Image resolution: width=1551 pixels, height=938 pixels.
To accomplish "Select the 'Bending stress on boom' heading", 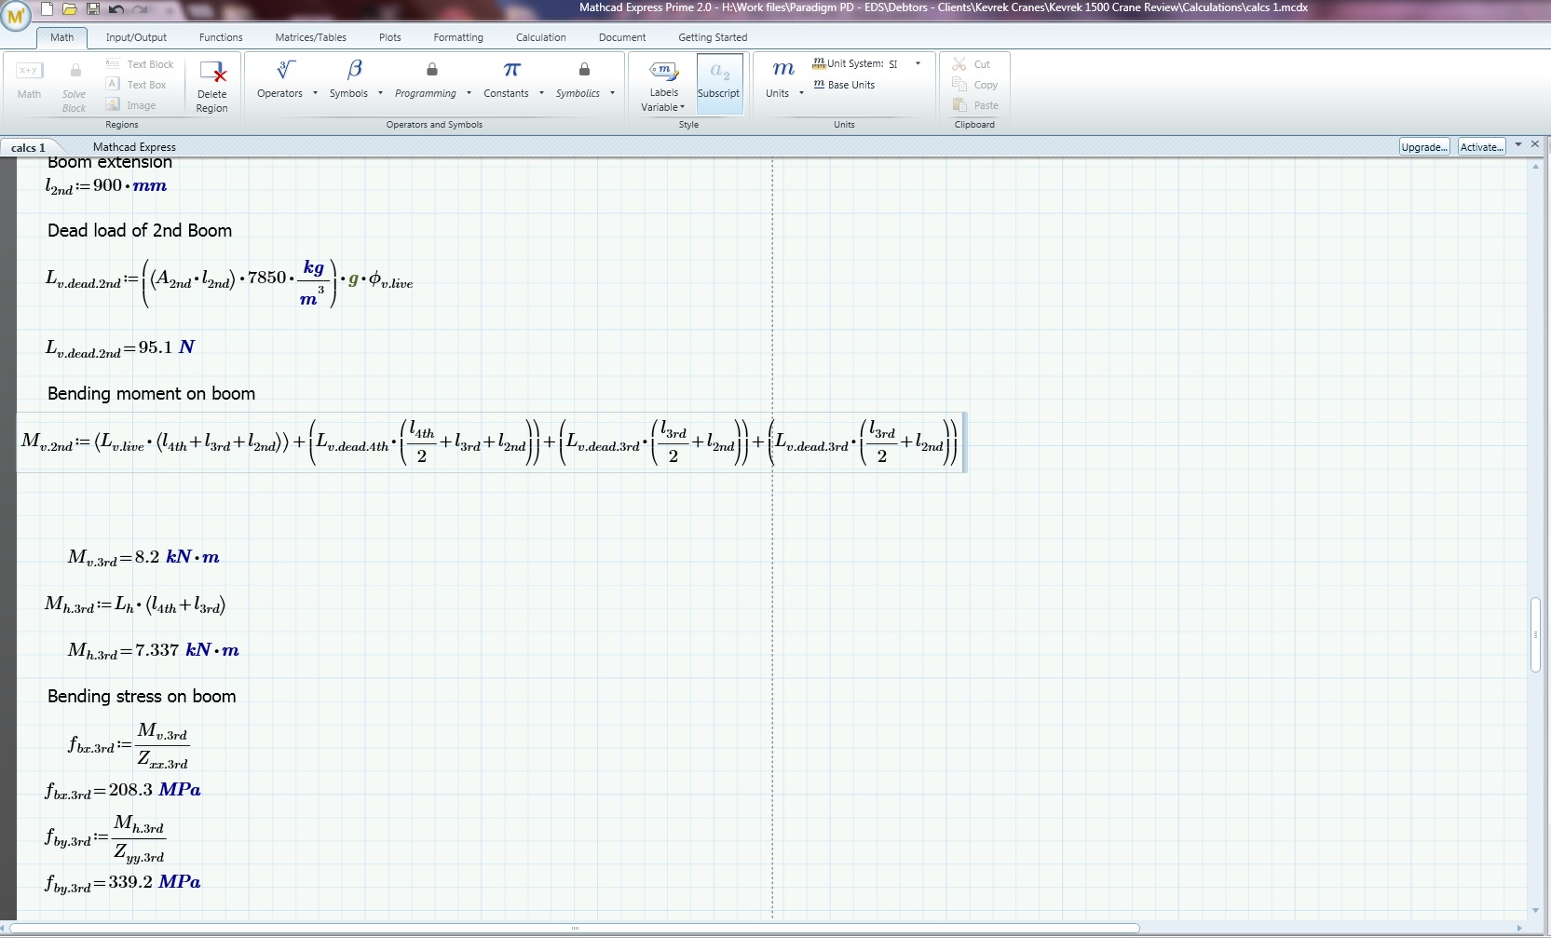I will click(x=142, y=696).
